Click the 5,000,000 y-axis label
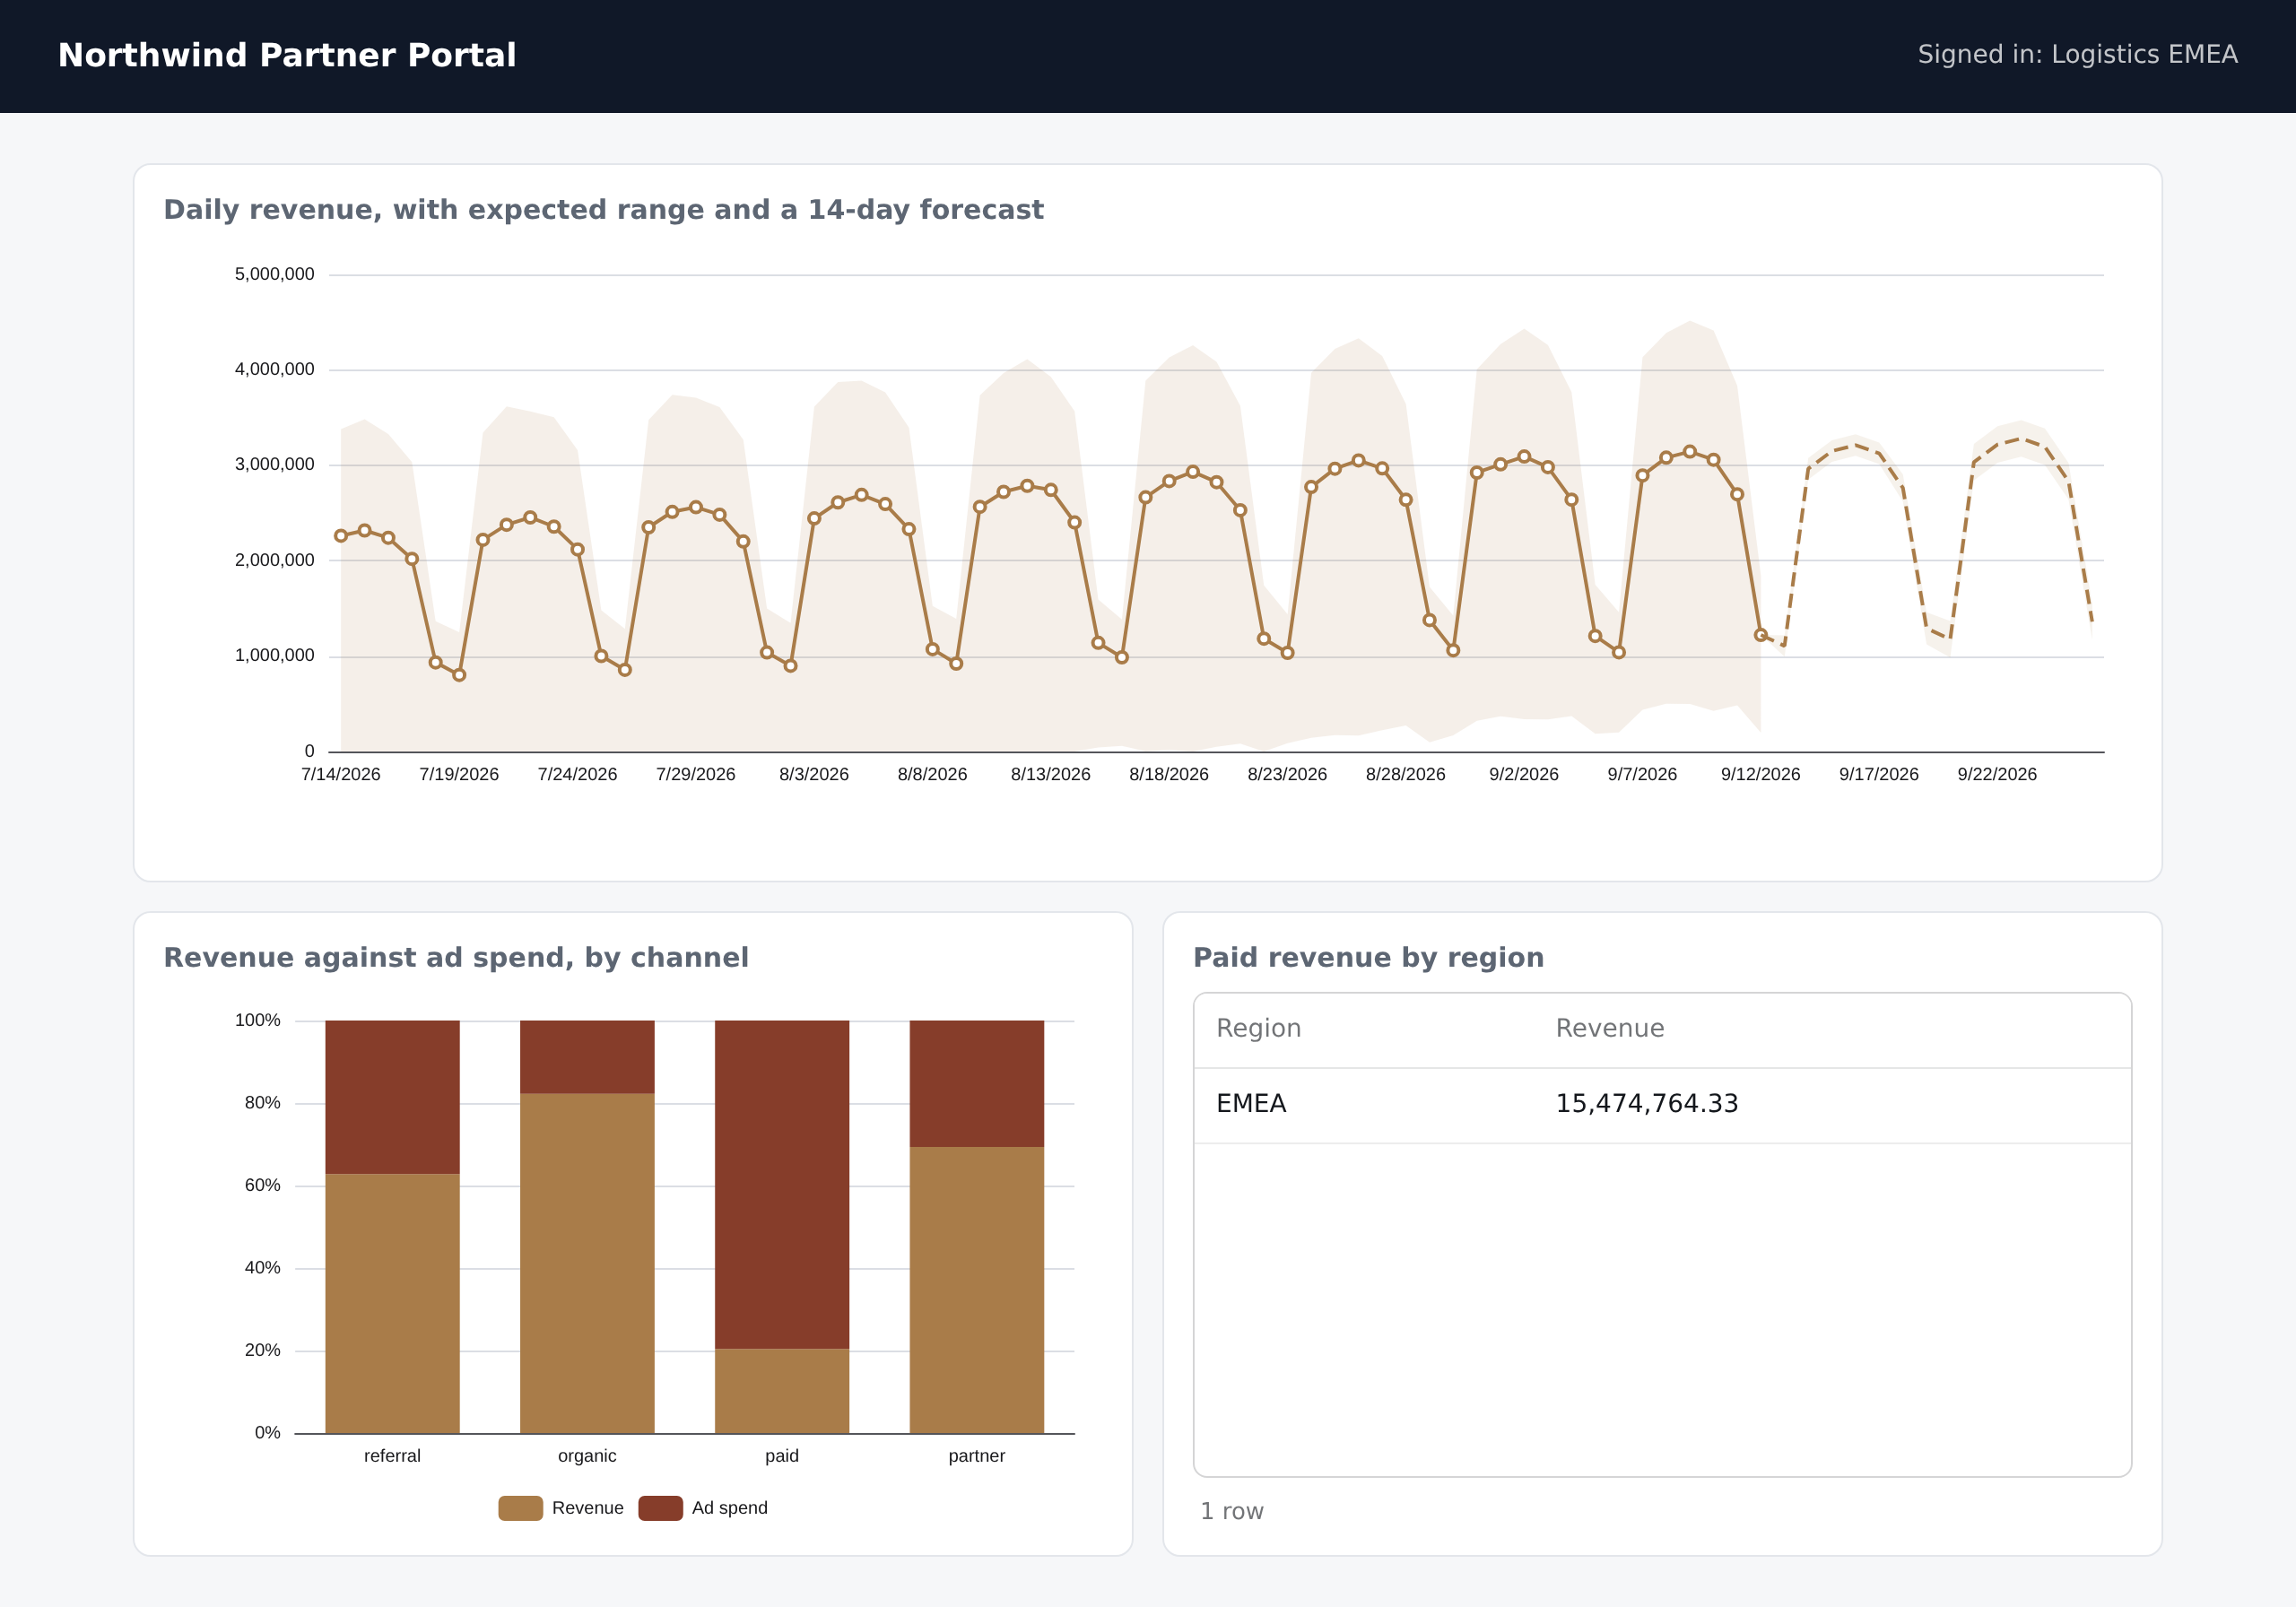The height and width of the screenshot is (1607, 2296). [x=274, y=274]
